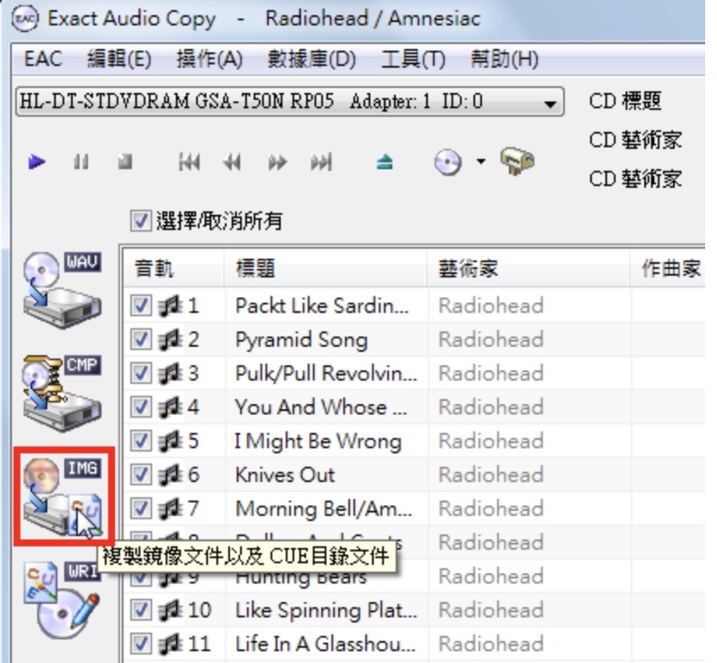Screen dimensions: 717x663
Task: Uncheck the Knives Out track checkbox
Action: [140, 474]
